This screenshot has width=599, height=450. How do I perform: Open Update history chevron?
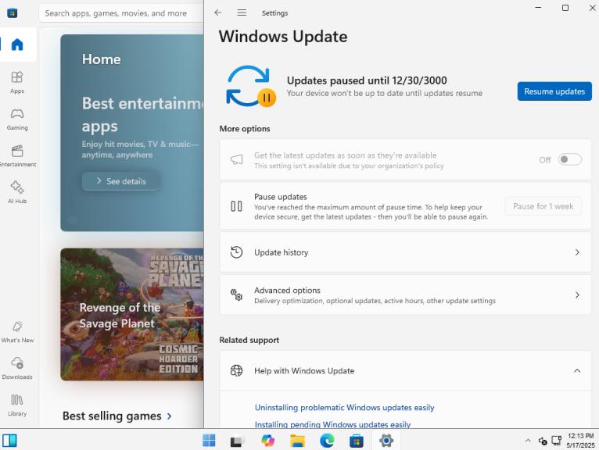[x=577, y=252]
